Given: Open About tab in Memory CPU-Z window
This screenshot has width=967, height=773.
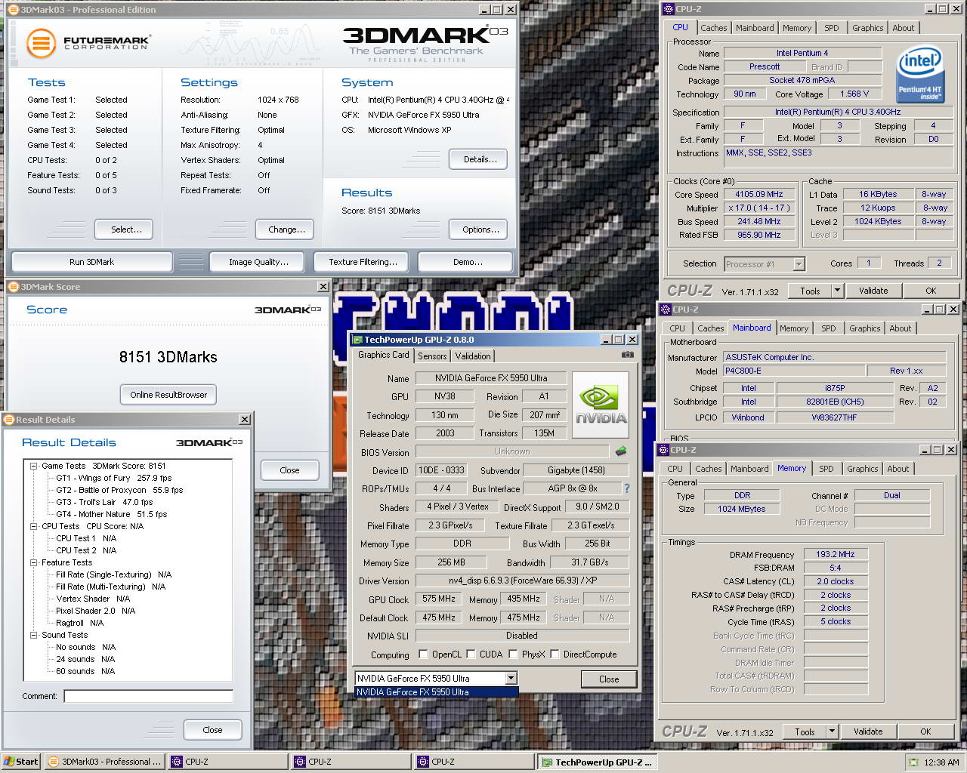Looking at the screenshot, I should (x=897, y=469).
